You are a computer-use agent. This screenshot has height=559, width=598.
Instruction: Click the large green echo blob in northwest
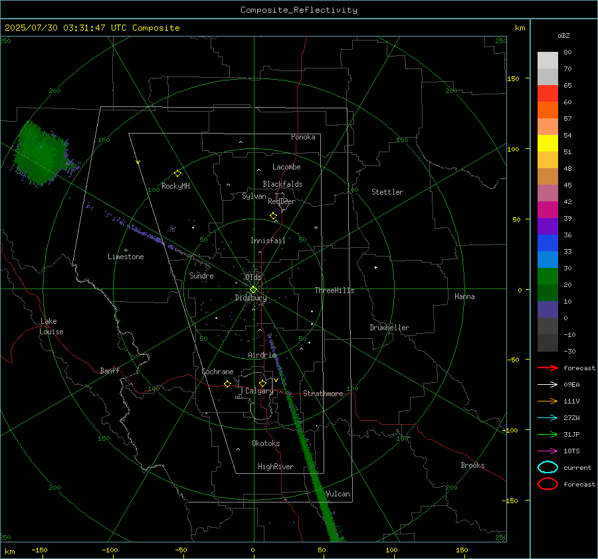click(40, 154)
